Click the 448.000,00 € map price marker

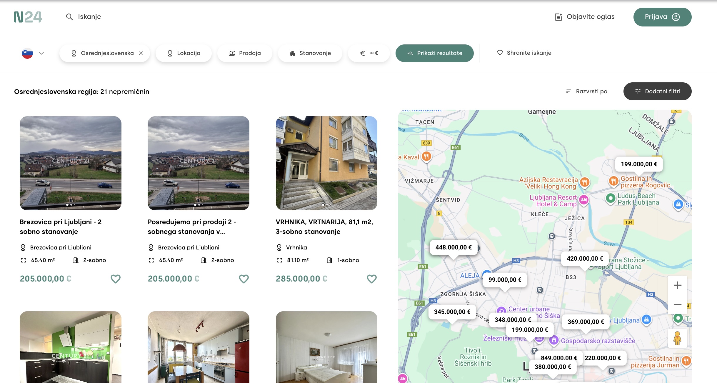(x=453, y=247)
